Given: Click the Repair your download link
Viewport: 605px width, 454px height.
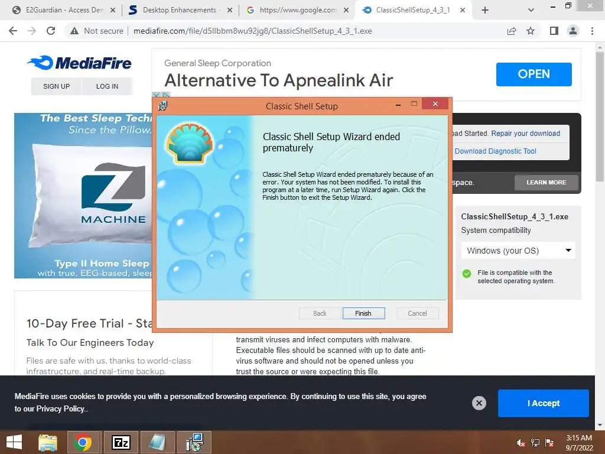Looking at the screenshot, I should (x=525, y=134).
